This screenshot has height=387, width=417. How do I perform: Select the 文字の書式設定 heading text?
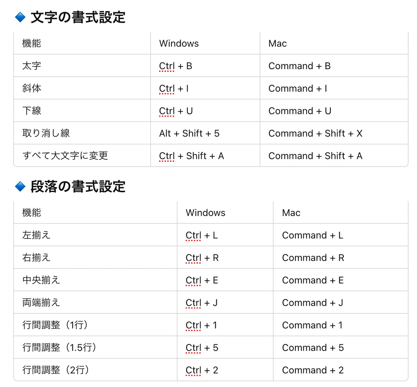coord(78,17)
